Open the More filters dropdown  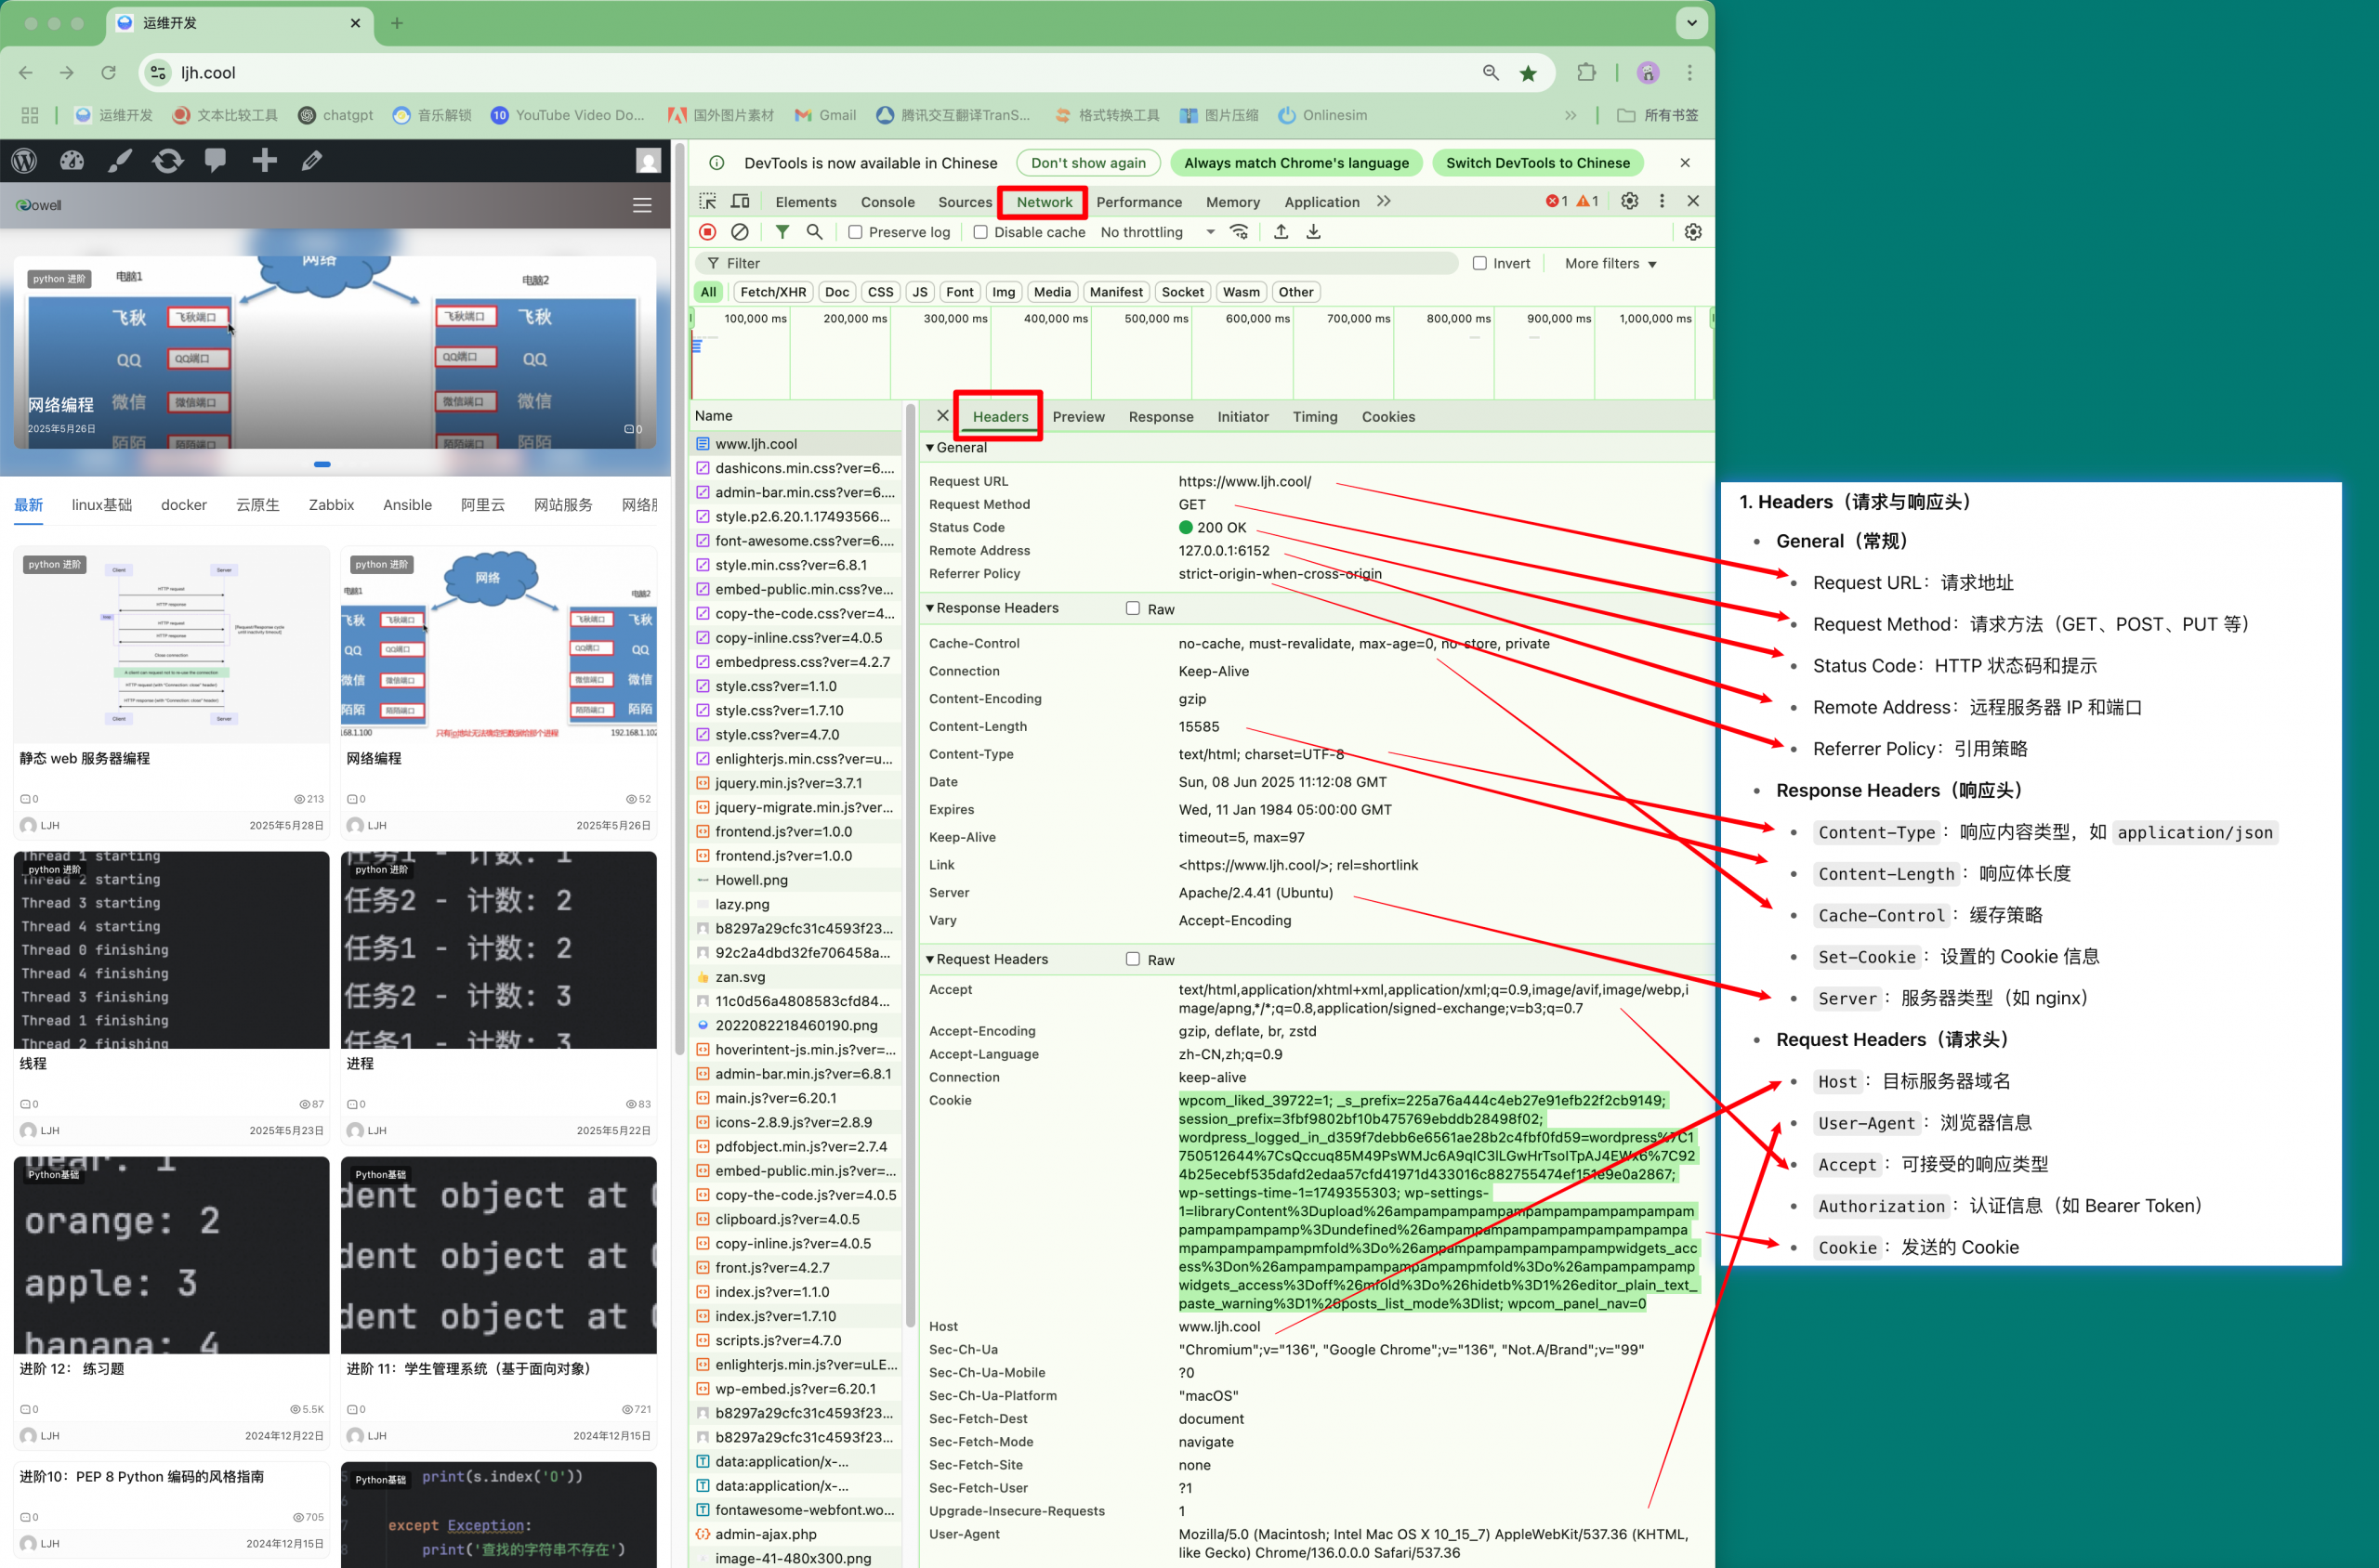click(x=1610, y=263)
